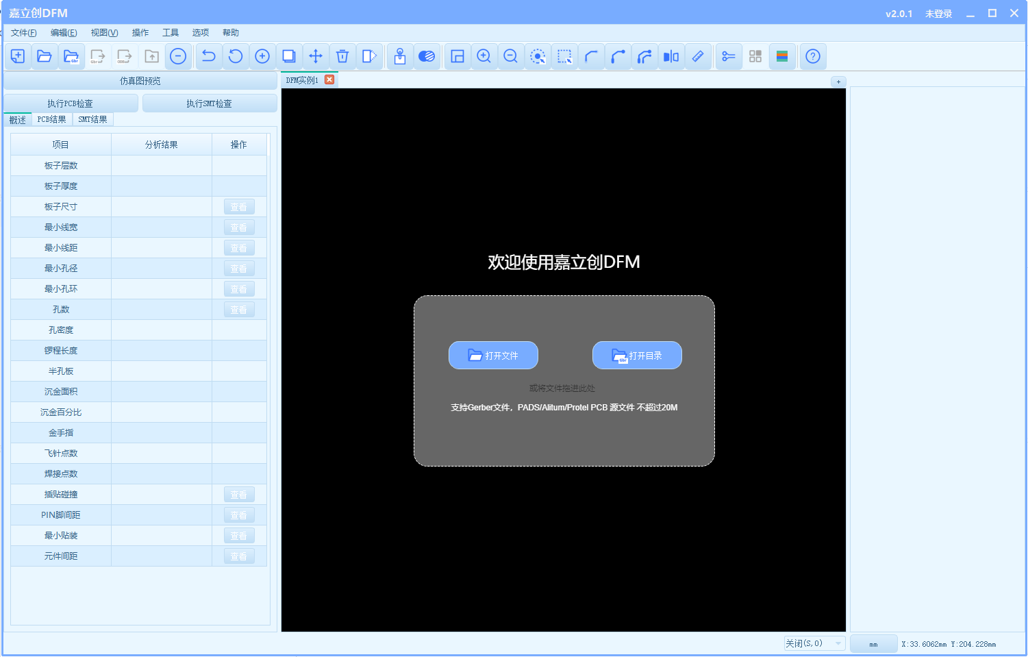Screen dimensions: 1028x657
Task: Click the zoom in magnifier icon
Action: [x=484, y=56]
